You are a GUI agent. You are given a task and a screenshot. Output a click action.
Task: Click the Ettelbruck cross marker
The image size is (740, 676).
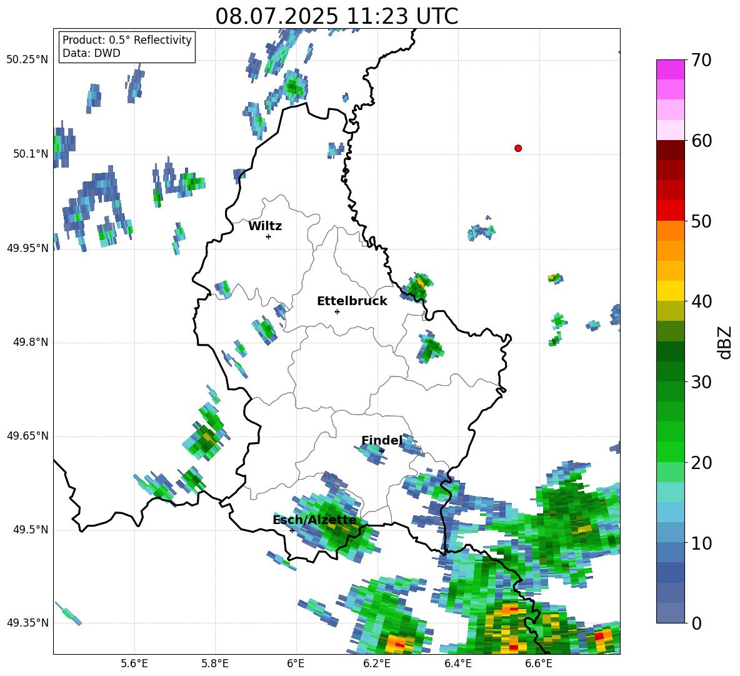(337, 311)
